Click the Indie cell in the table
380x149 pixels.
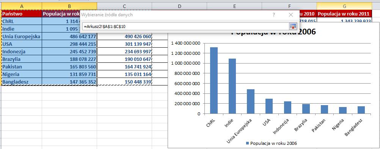(x=22, y=29)
